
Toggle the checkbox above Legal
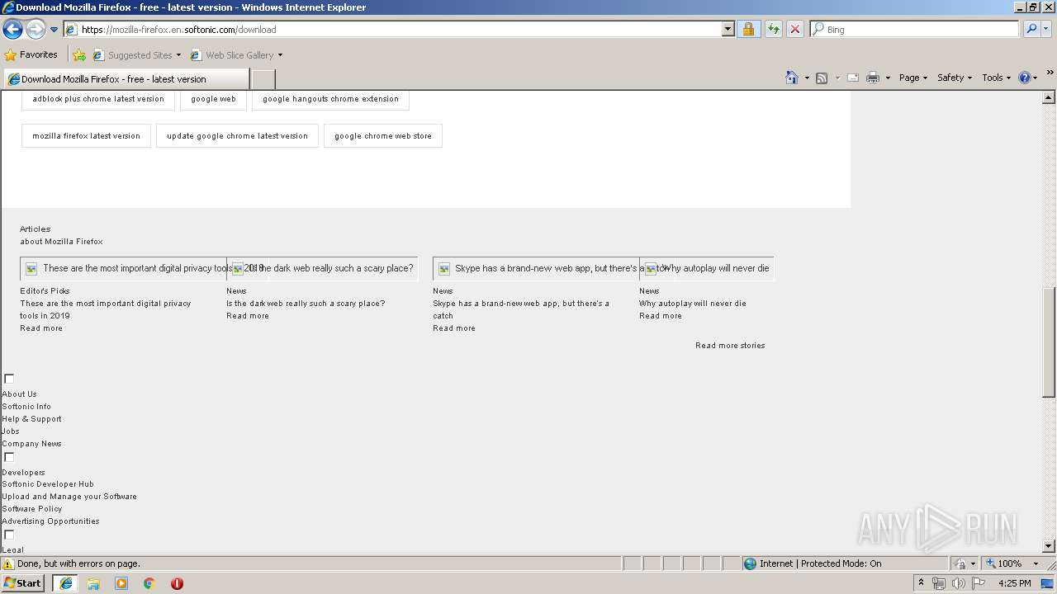click(9, 535)
